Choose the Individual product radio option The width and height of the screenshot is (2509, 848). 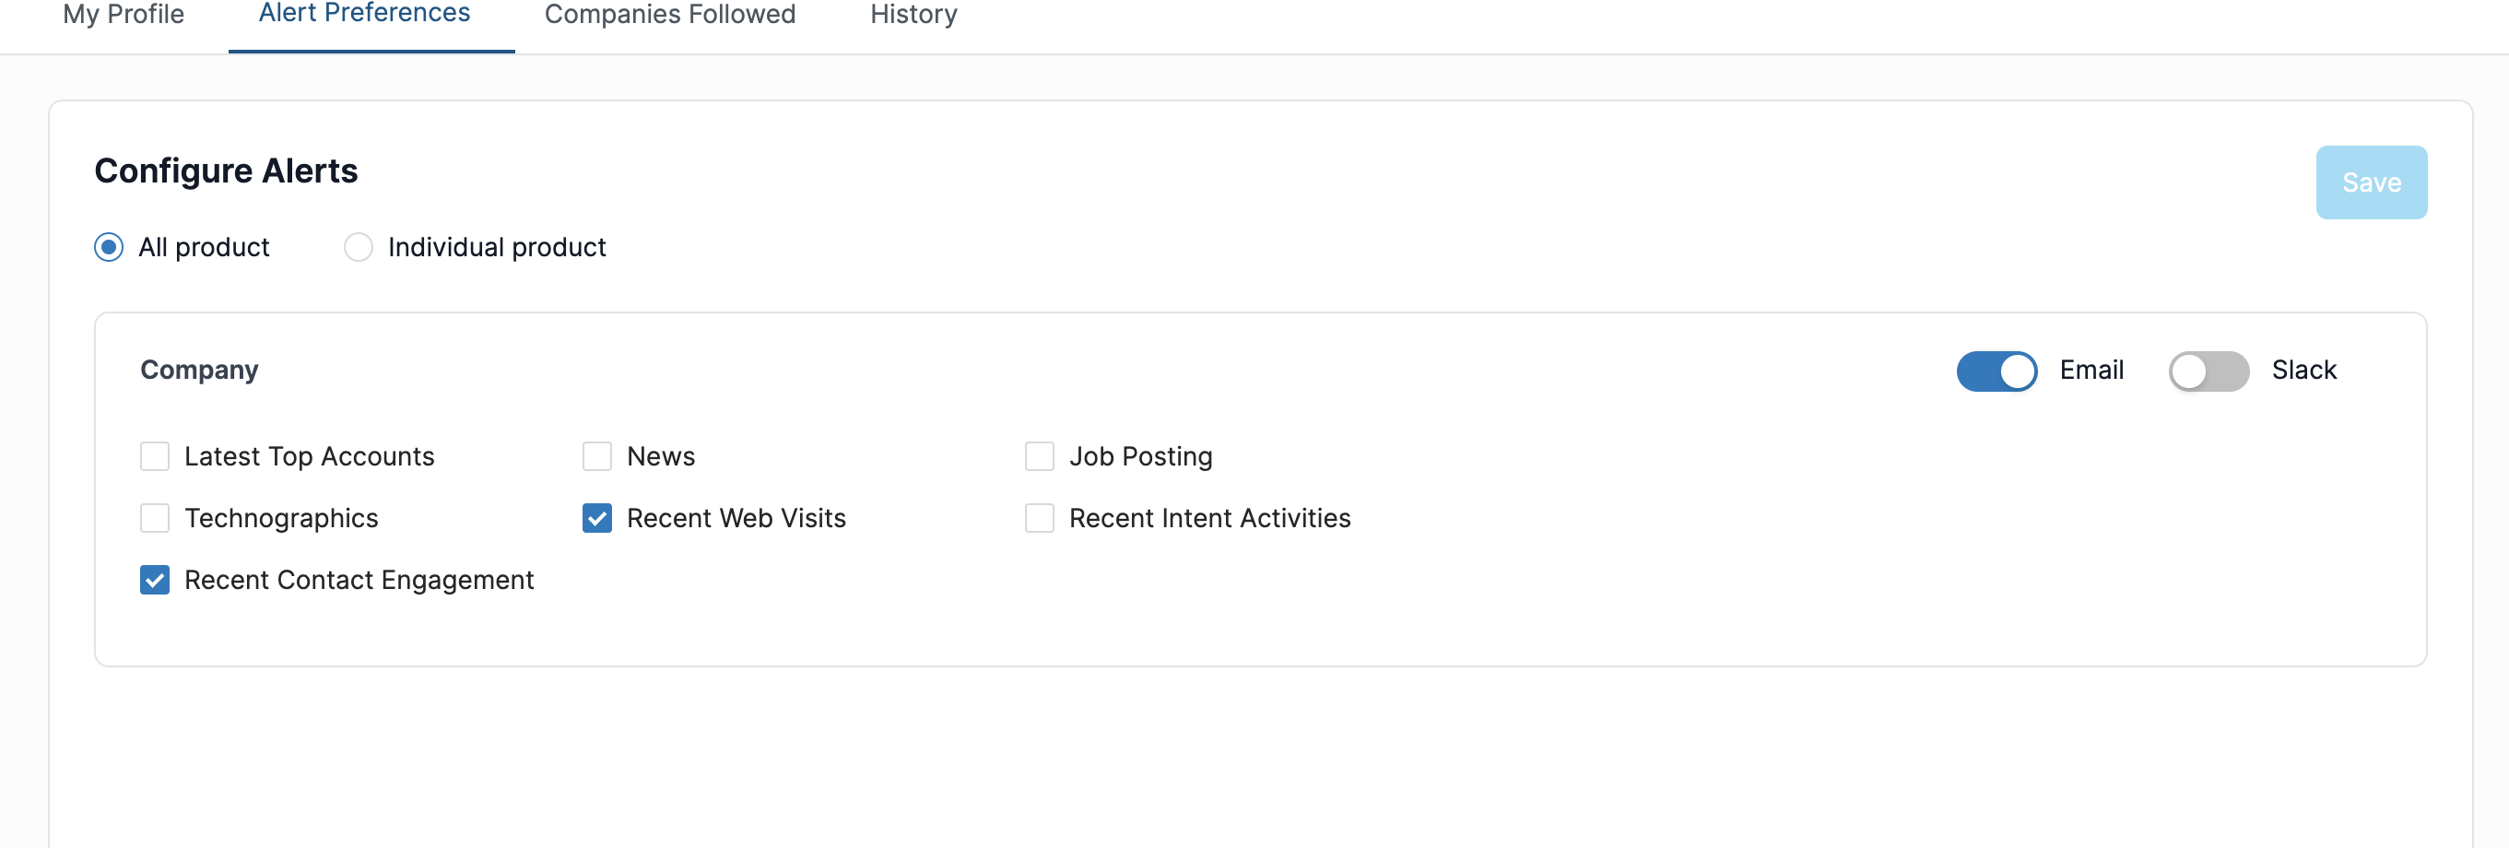359,247
